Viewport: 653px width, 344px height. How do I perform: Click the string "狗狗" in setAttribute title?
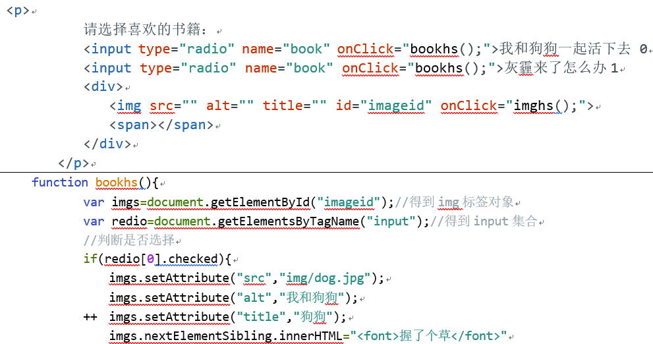coord(313,316)
